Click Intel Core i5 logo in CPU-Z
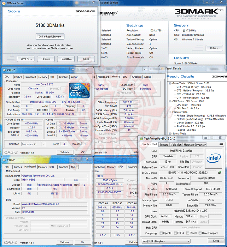The width and height of the screenshot is (227, 247). coord(79,90)
